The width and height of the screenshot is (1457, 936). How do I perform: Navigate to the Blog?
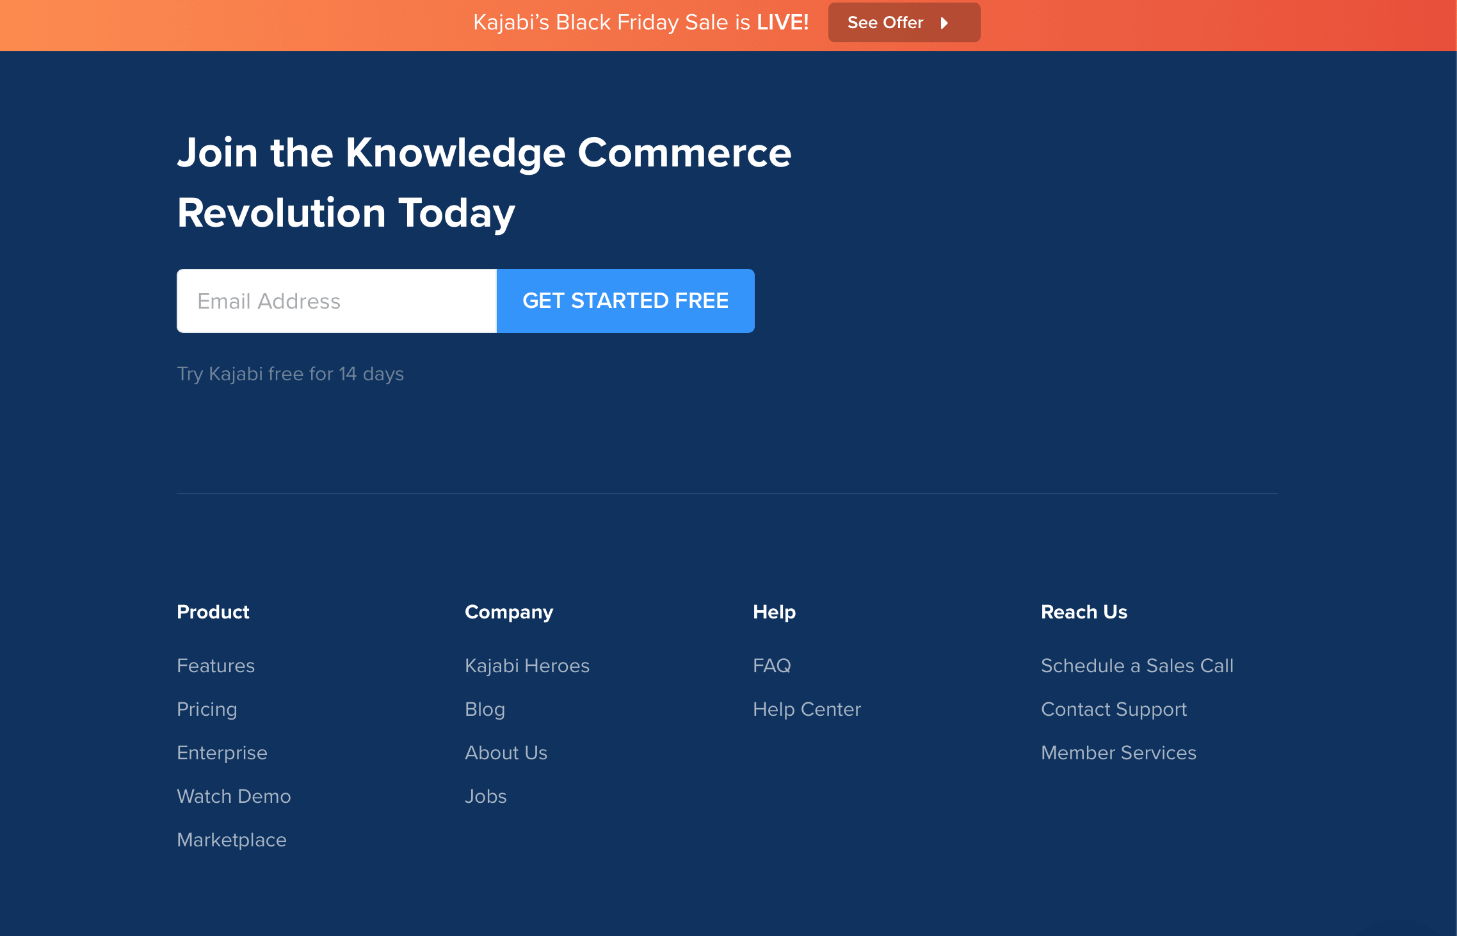pos(485,709)
